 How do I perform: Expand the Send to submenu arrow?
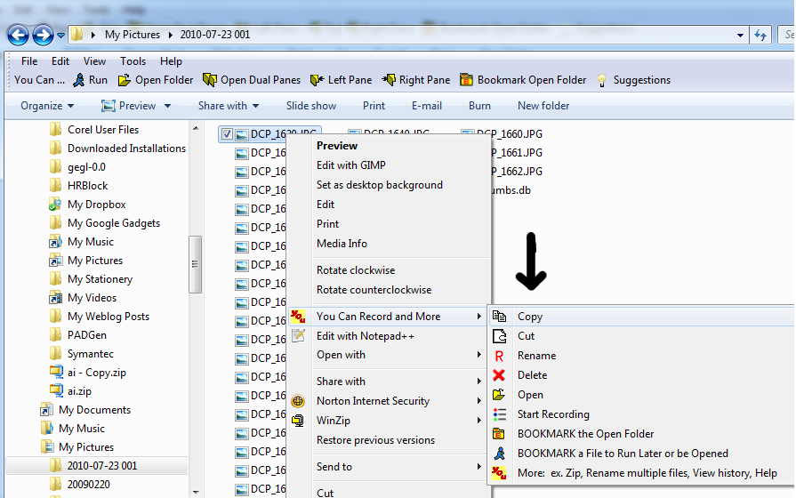pyautogui.click(x=478, y=466)
